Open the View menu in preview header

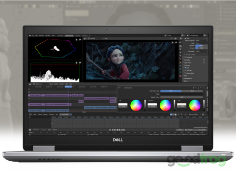coord(106,38)
